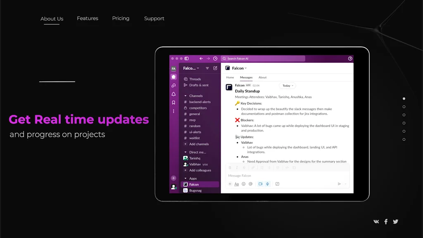Insert an emoji into the message
Image resolution: width=423 pixels, height=238 pixels.
[243, 184]
